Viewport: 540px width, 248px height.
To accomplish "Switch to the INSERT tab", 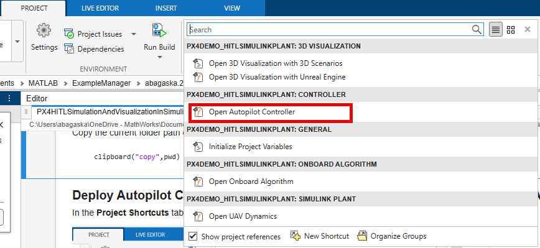I will click(166, 8).
